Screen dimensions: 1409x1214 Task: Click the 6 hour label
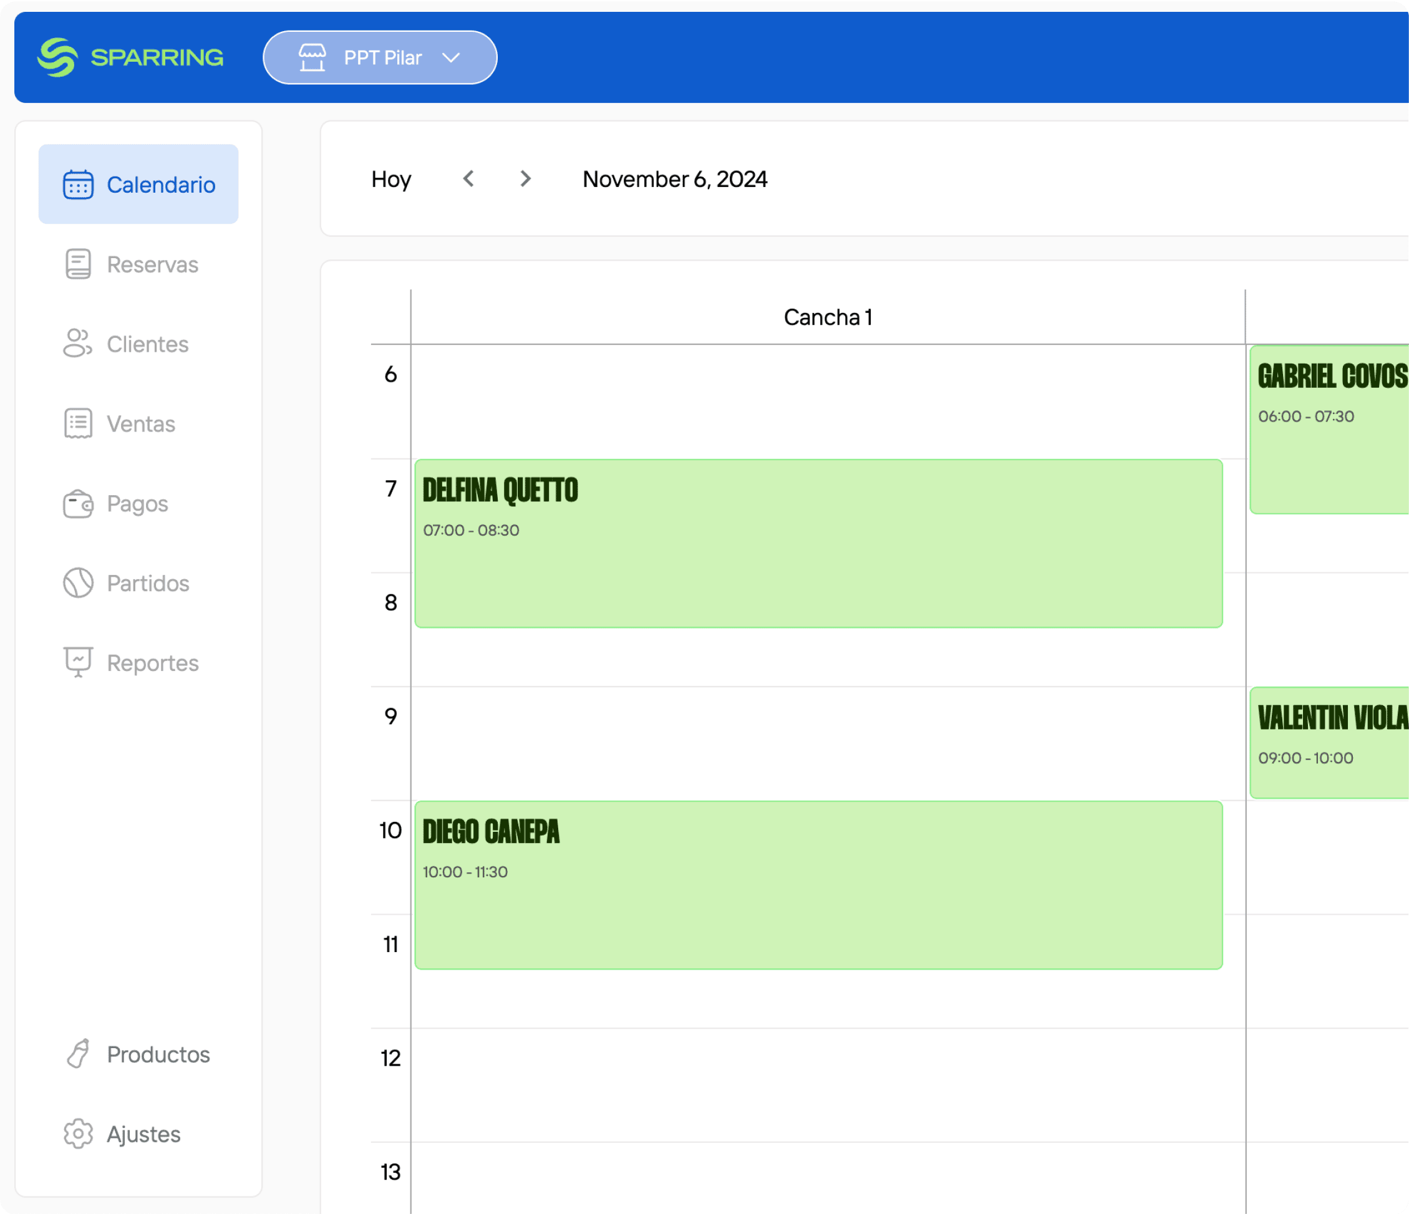pos(390,374)
